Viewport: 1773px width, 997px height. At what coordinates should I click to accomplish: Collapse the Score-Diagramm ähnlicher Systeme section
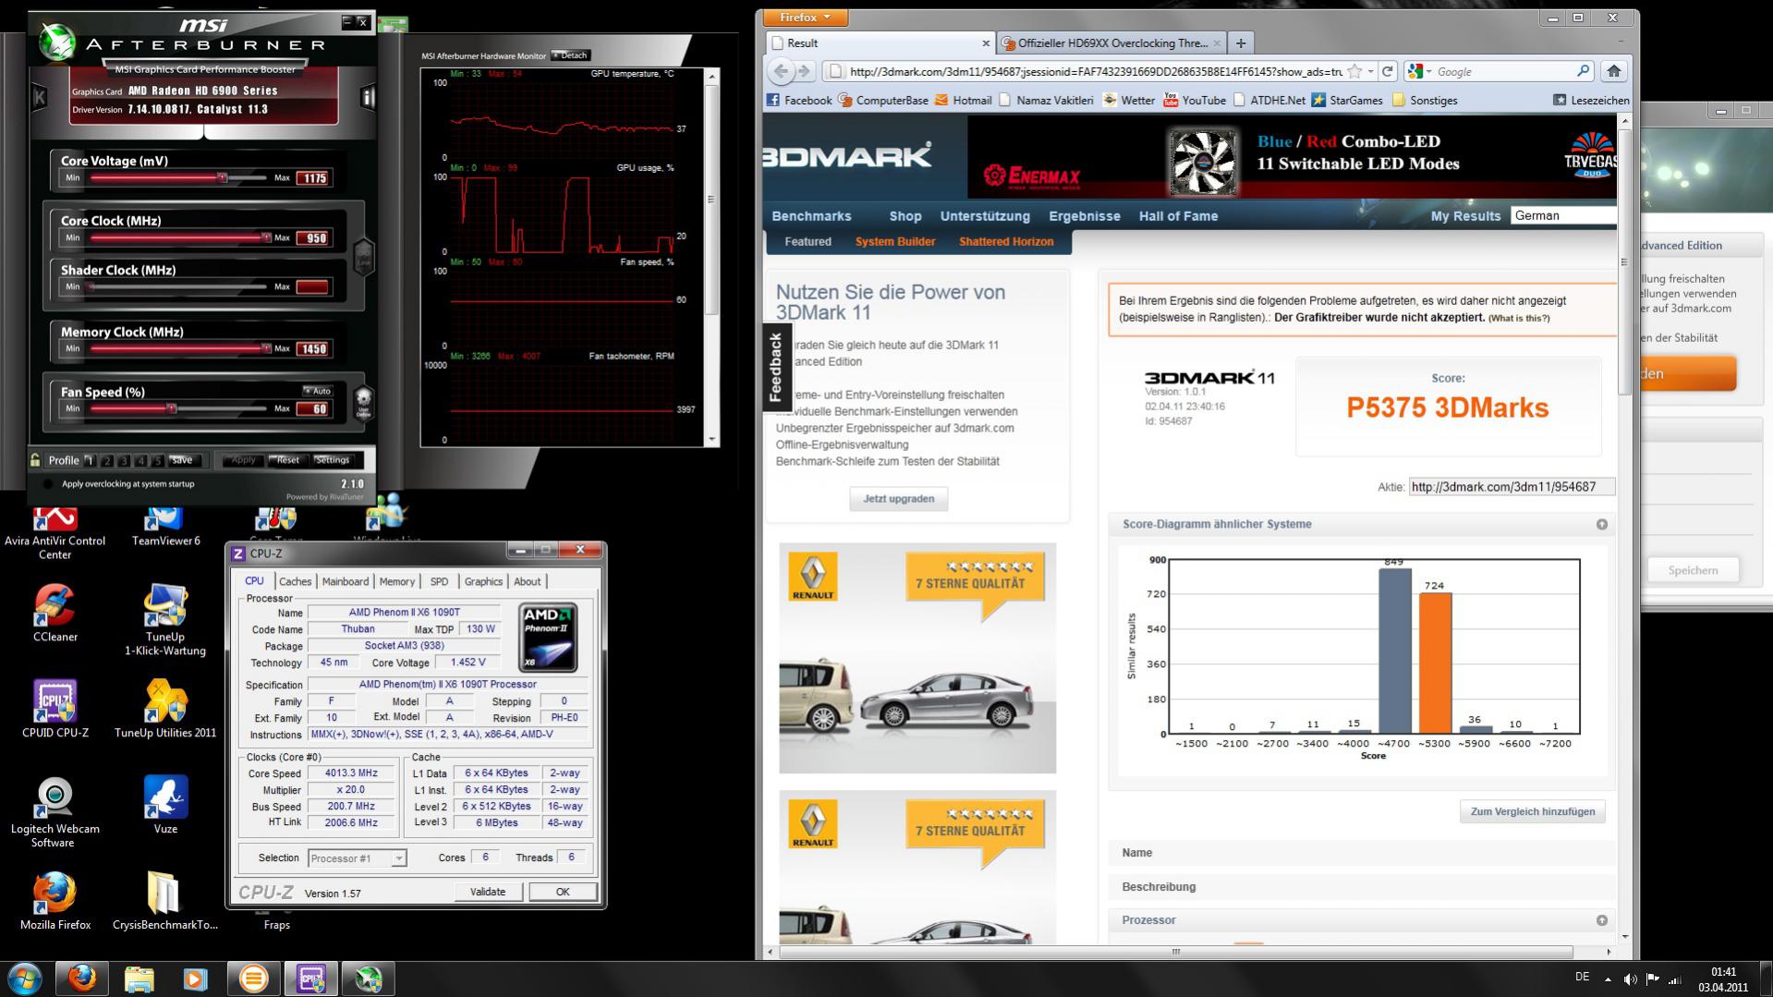click(1602, 524)
